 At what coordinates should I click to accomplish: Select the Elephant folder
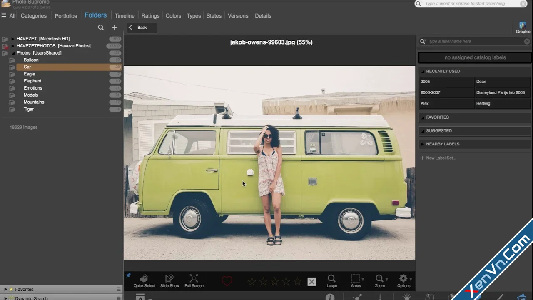point(32,81)
